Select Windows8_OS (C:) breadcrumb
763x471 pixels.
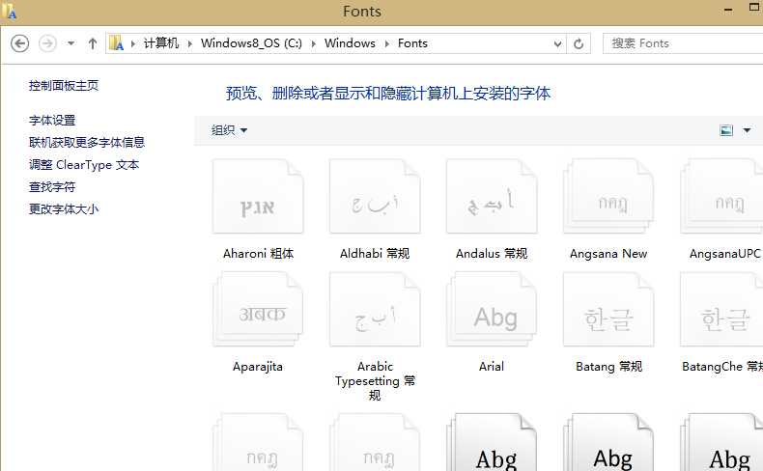251,43
